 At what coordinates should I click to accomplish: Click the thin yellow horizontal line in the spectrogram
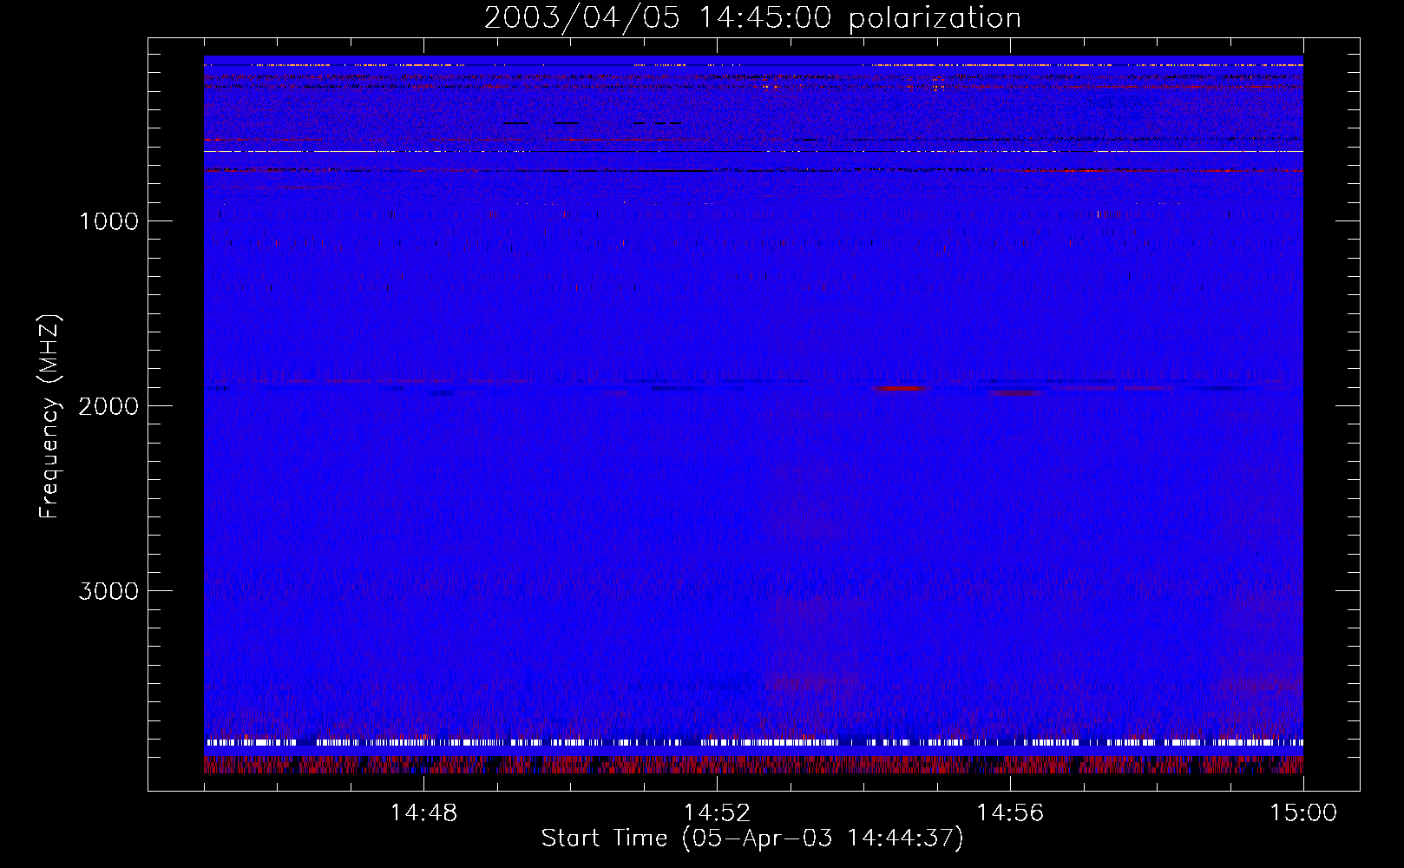click(x=753, y=151)
